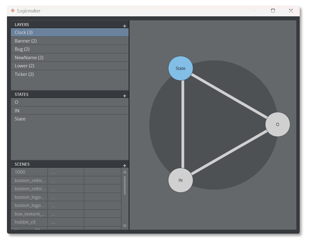Image resolution: width=310 pixels, height=240 pixels.
Task: Add a new state using the plus icon
Action: (x=124, y=96)
